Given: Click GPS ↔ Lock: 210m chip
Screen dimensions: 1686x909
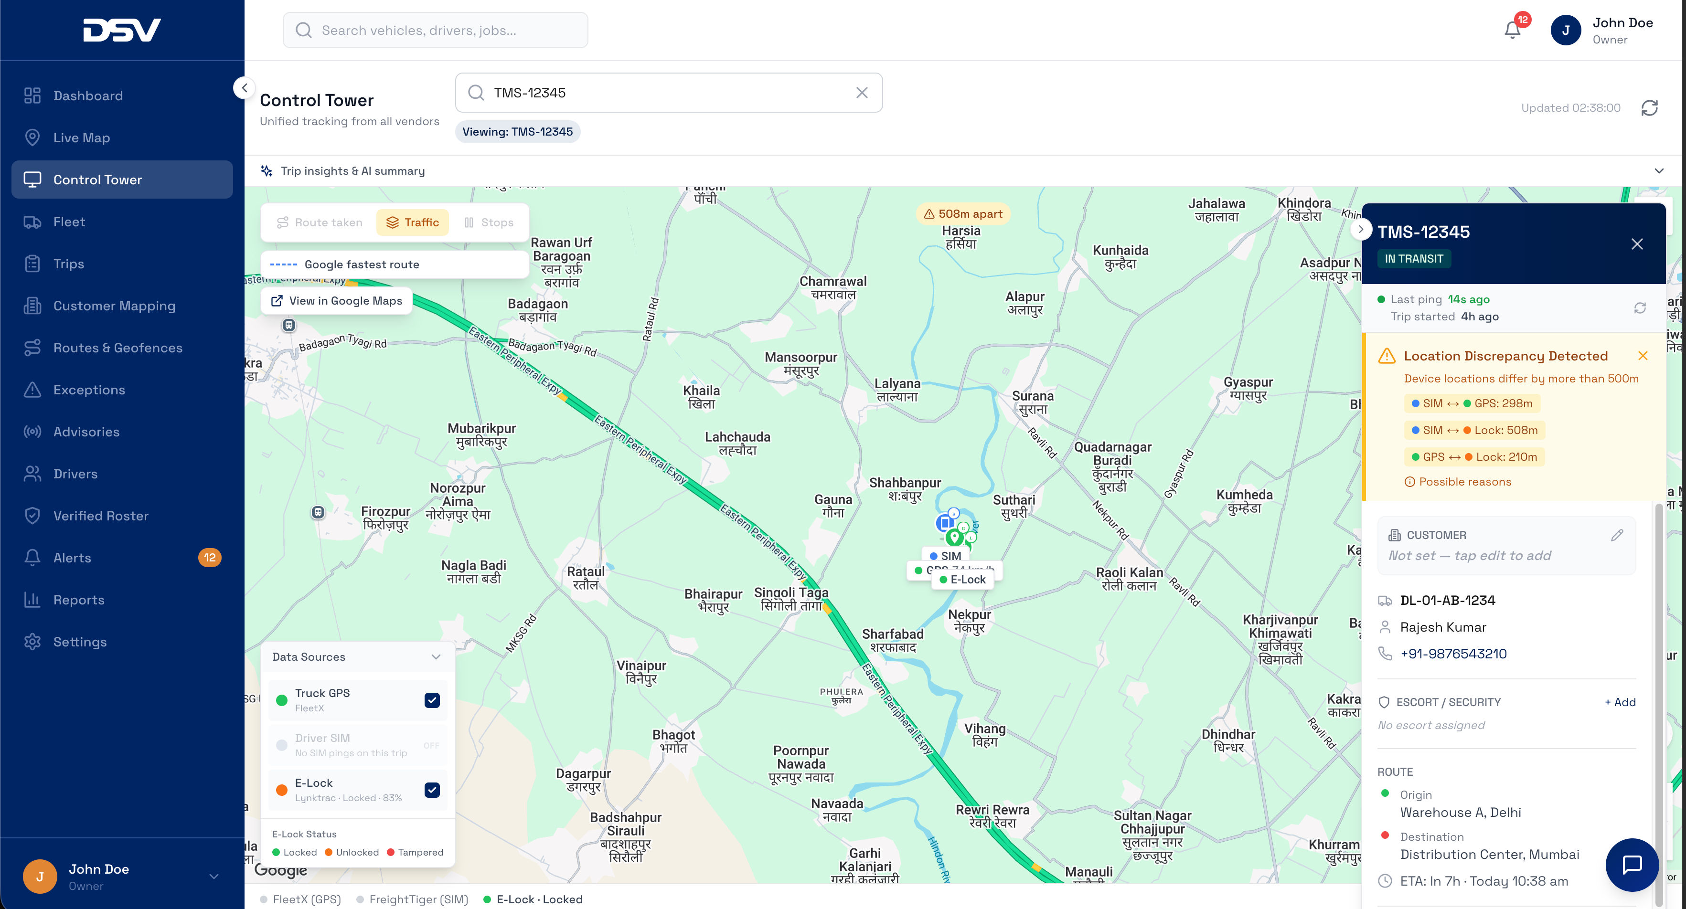Looking at the screenshot, I should (x=1474, y=457).
